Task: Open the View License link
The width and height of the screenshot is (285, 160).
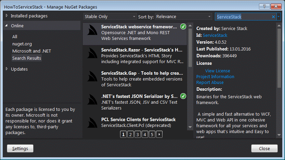Action: (217, 71)
